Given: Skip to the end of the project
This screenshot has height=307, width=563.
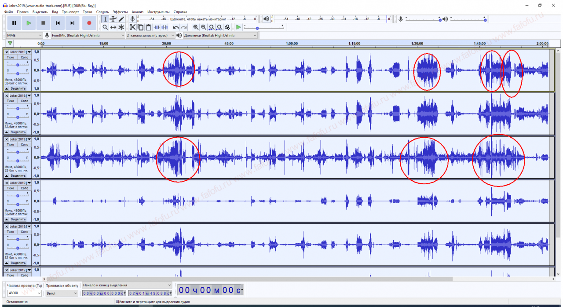Looking at the screenshot, I should pos(72,23).
